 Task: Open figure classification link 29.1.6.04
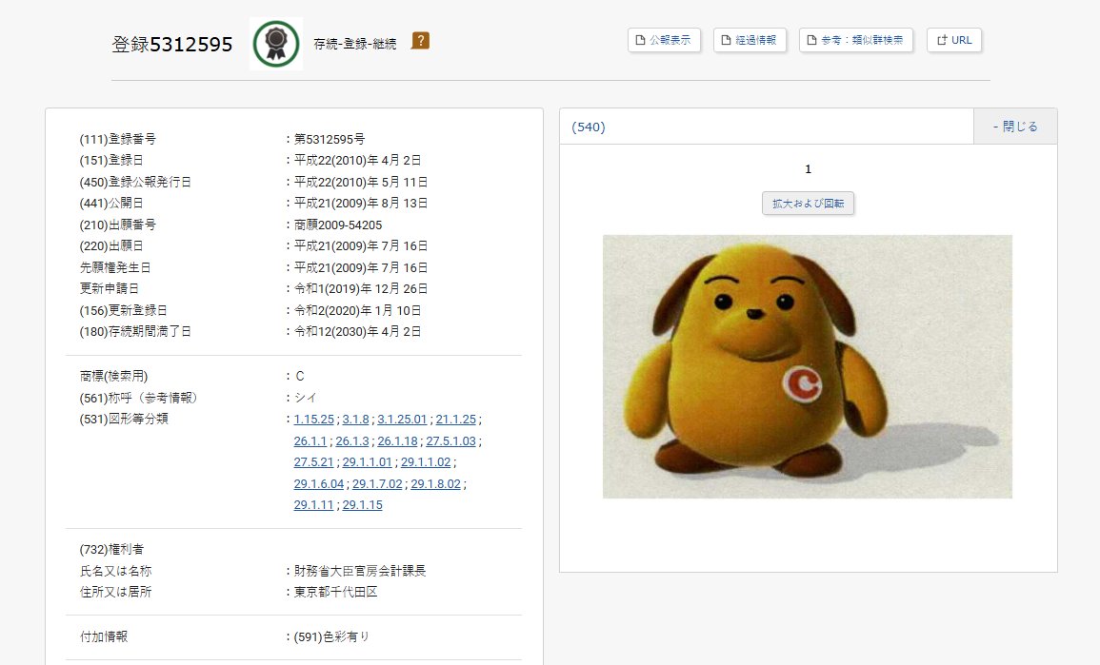coord(318,483)
